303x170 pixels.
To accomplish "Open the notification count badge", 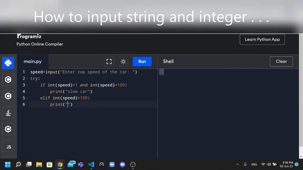I will click(x=297, y=164).
